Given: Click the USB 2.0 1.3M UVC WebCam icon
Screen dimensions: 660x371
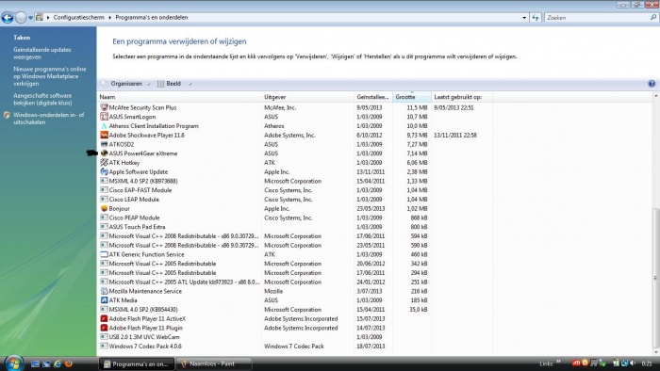Looking at the screenshot, I should click(x=104, y=337).
